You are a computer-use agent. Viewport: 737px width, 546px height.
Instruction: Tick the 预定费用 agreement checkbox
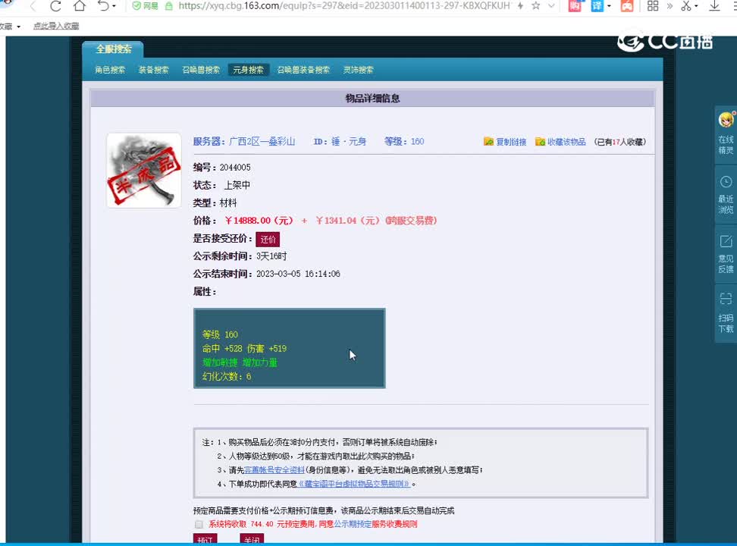pyautogui.click(x=199, y=524)
